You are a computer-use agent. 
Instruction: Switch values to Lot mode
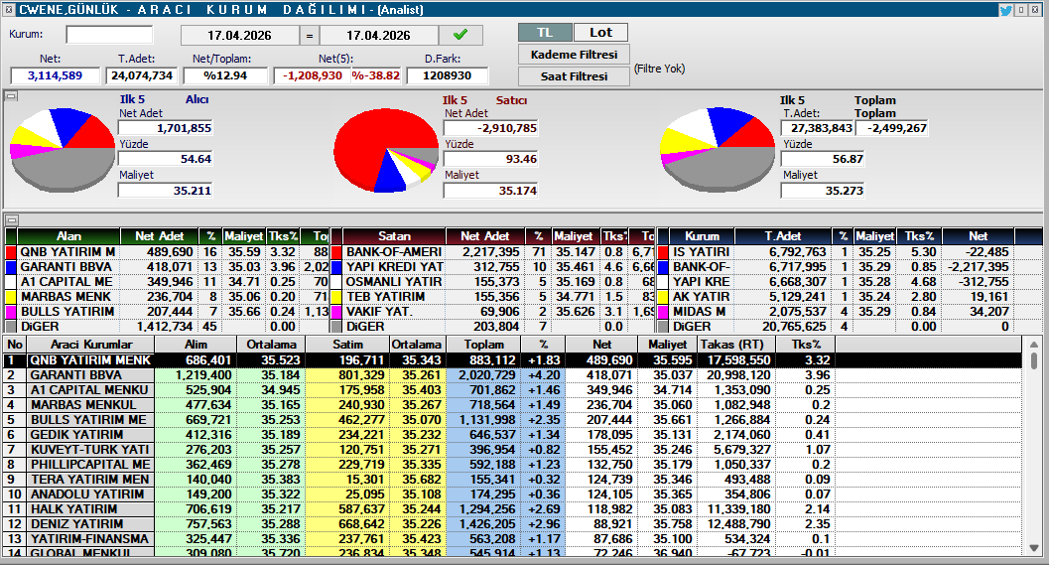tap(600, 32)
